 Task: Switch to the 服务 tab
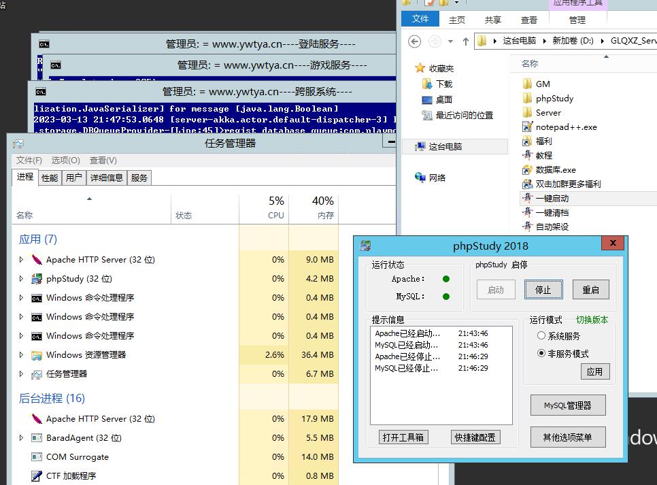click(x=139, y=178)
